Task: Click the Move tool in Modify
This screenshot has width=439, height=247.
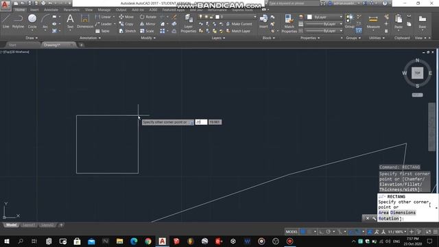Action: click(x=126, y=16)
